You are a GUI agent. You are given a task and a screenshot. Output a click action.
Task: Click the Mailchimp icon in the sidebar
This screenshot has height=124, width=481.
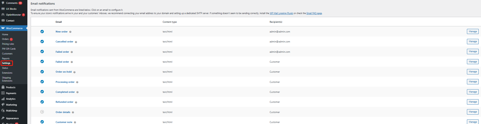point(3,111)
